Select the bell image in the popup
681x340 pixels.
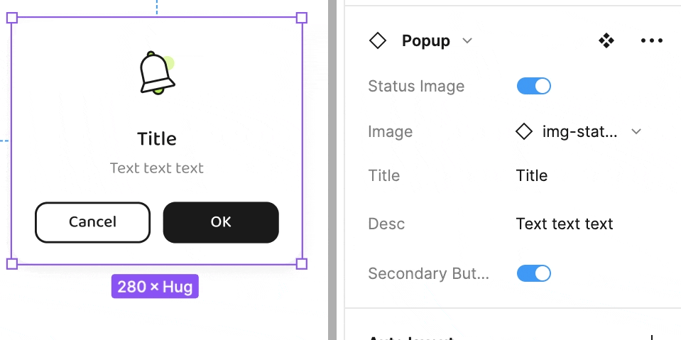point(157,72)
